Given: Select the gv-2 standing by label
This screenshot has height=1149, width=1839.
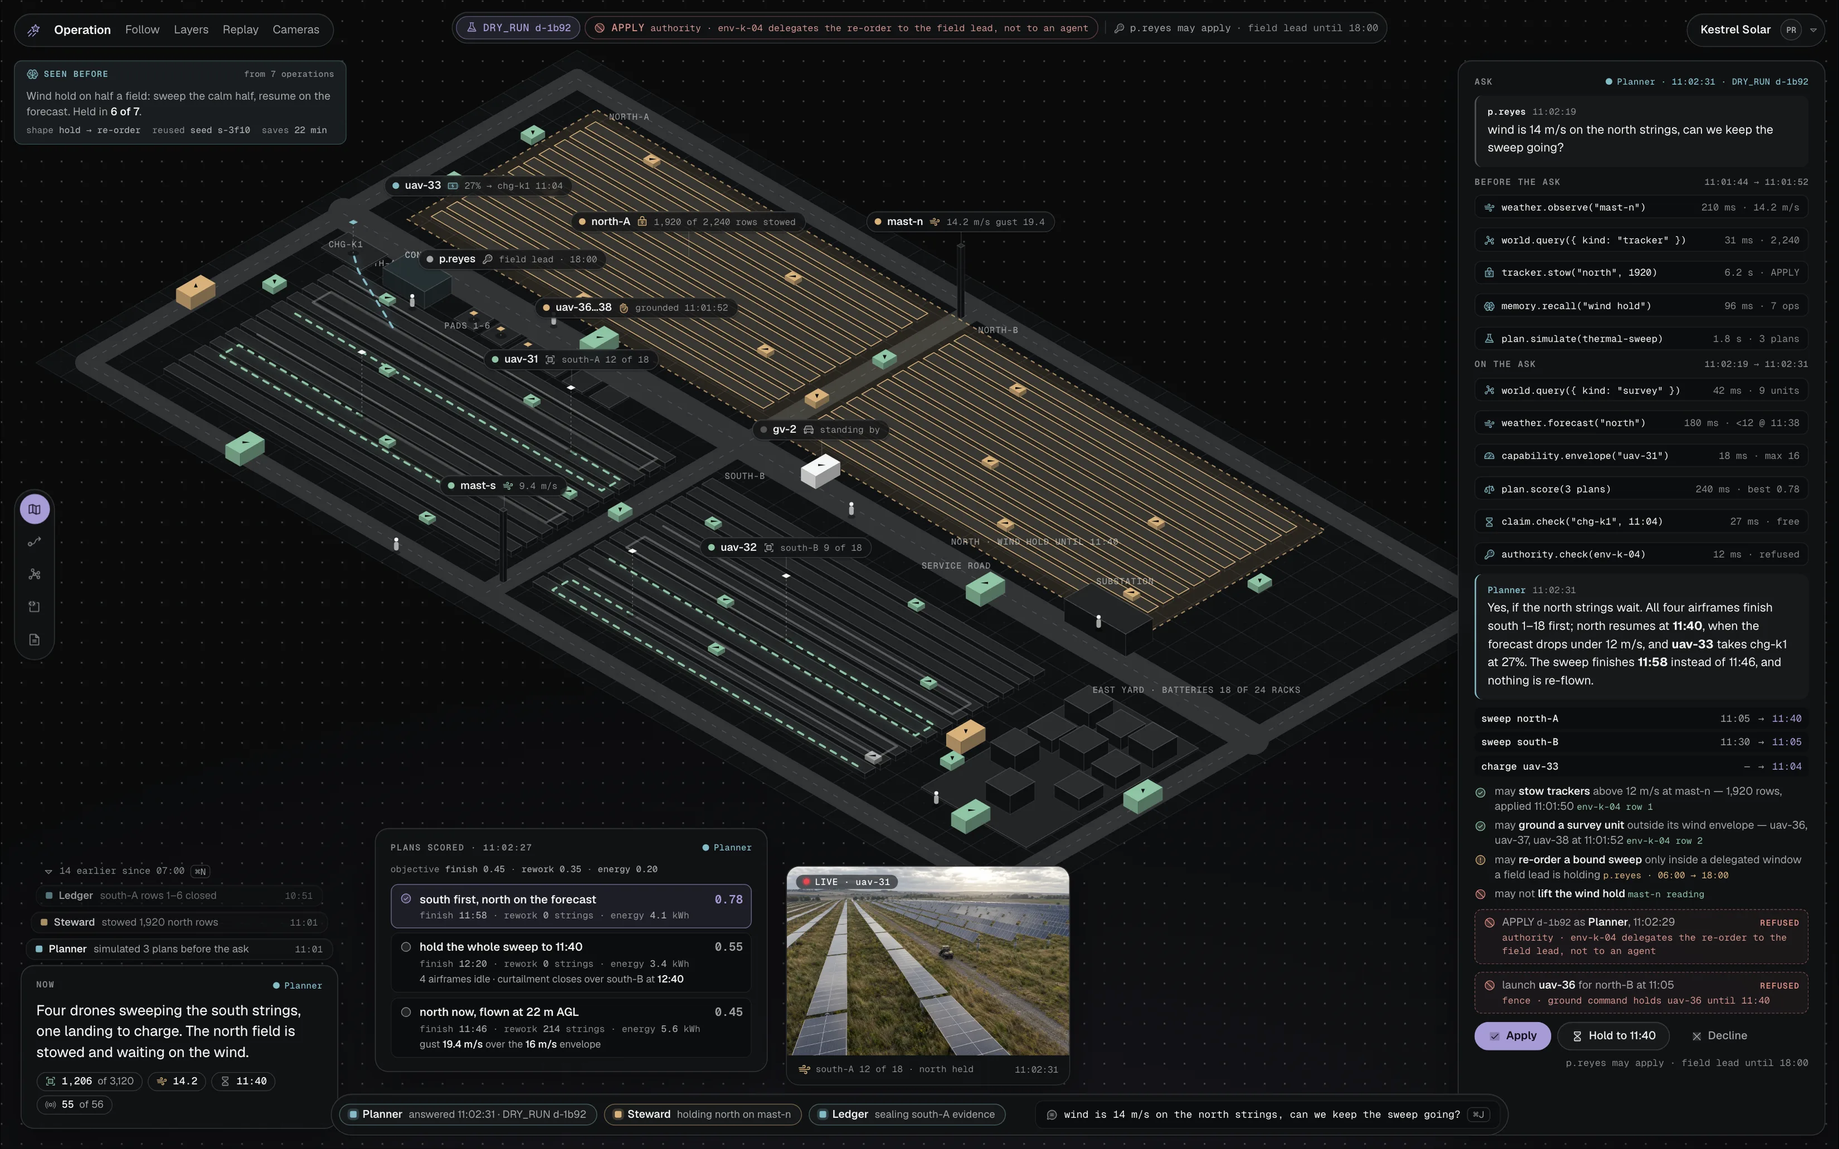Looking at the screenshot, I should click(821, 430).
